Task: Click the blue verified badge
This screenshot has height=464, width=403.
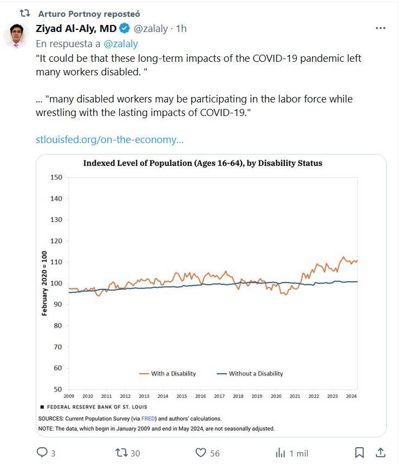Action: pos(125,29)
